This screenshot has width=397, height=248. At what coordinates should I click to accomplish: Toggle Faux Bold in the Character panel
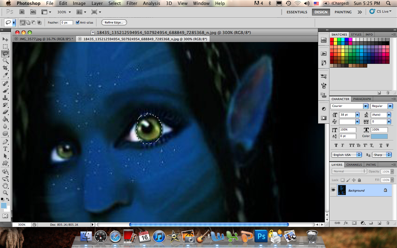(x=336, y=145)
